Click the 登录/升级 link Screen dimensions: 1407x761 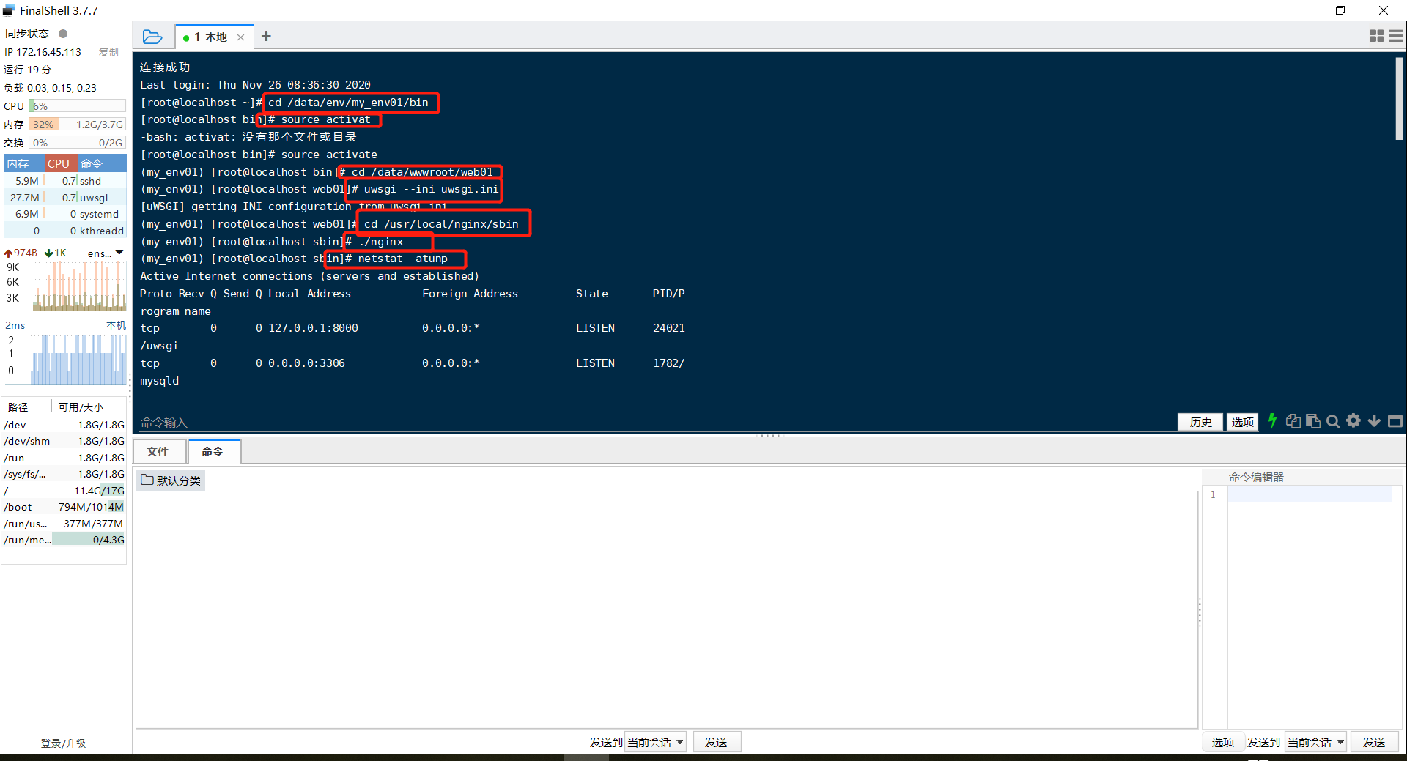pyautogui.click(x=63, y=743)
